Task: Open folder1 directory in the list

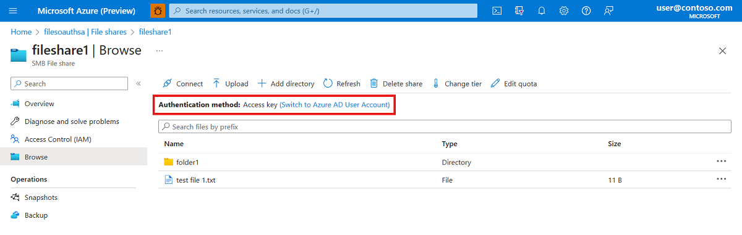Action: [x=187, y=162]
